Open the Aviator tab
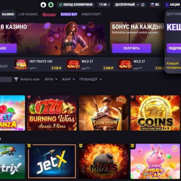Screen dimensions: 181x181 tap(49, 14)
